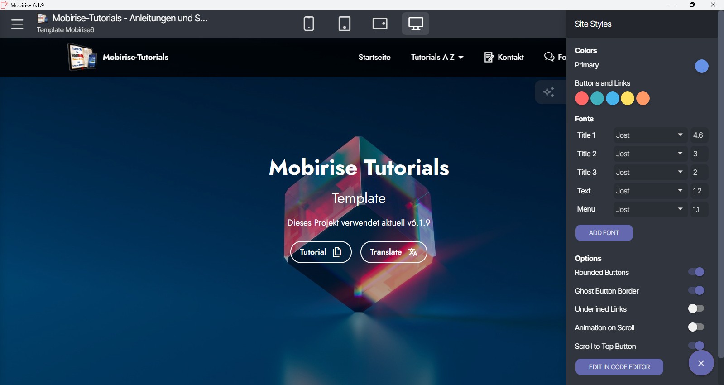Image resolution: width=724 pixels, height=385 pixels.
Task: Disable the Rounded Buttons toggle
Action: pos(696,272)
